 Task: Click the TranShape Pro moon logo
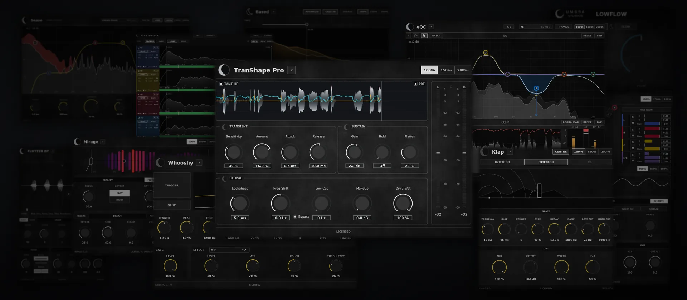tap(224, 70)
